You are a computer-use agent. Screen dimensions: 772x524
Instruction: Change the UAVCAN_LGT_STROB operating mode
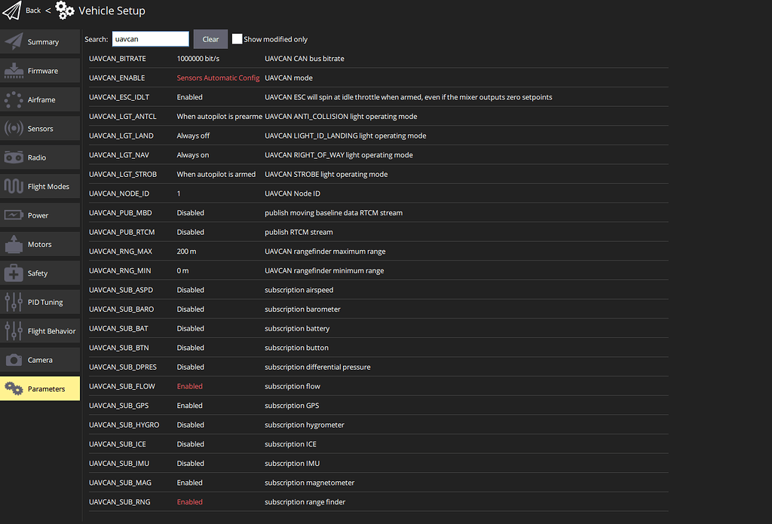click(x=219, y=174)
